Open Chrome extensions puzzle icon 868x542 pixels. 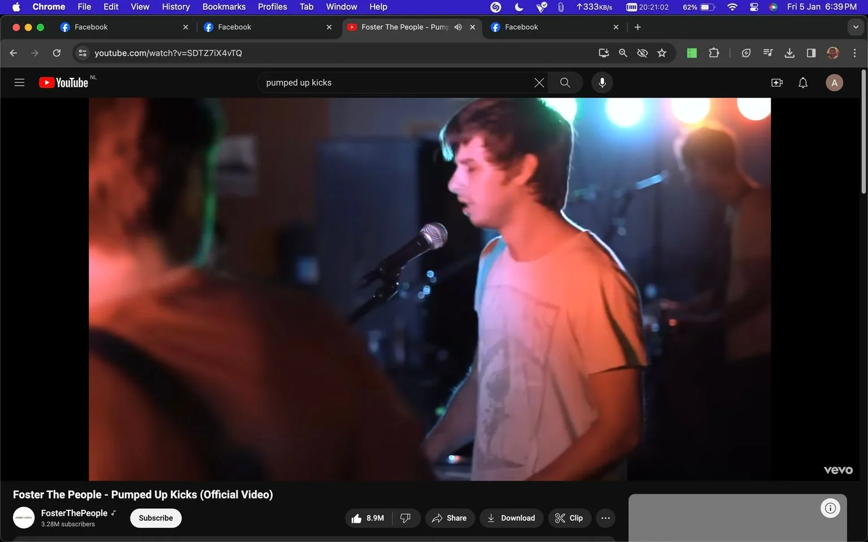point(714,53)
